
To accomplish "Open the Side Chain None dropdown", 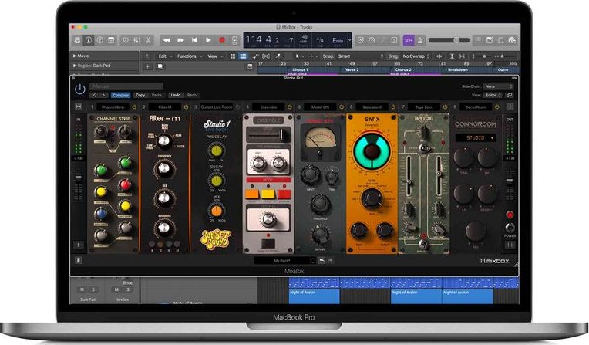I will 498,86.
